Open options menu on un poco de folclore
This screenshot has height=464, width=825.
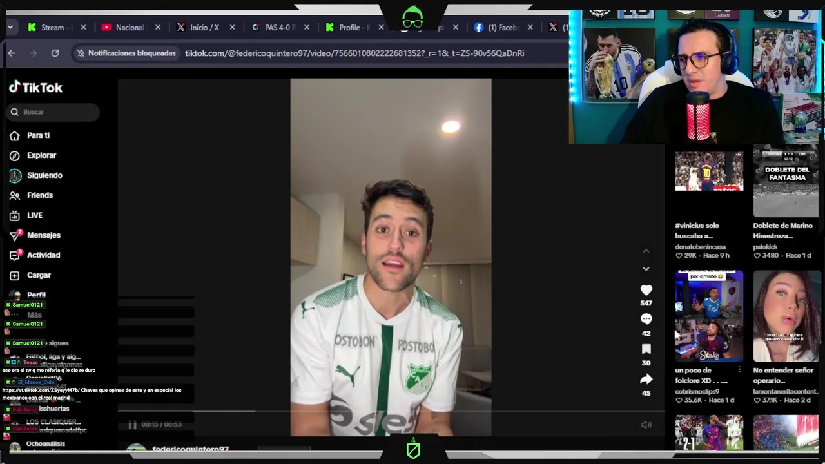tap(739, 370)
